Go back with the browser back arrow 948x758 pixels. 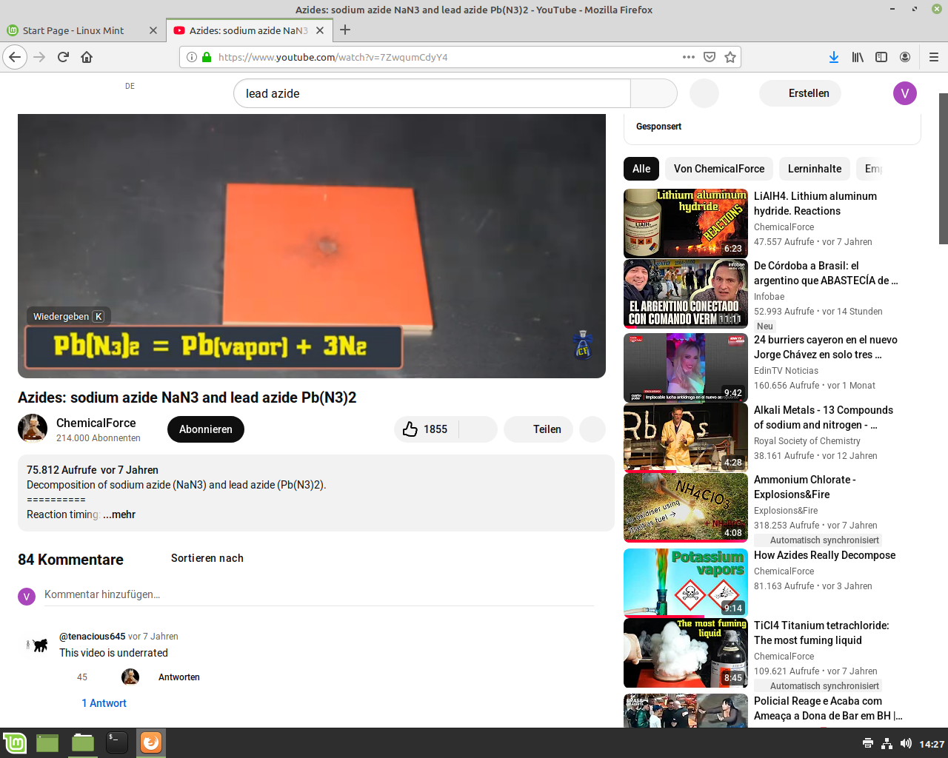[15, 57]
